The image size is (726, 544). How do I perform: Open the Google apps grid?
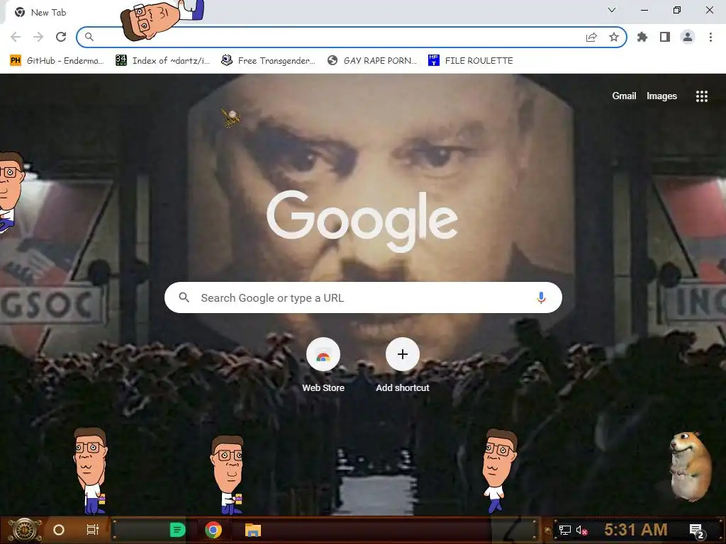tap(702, 96)
